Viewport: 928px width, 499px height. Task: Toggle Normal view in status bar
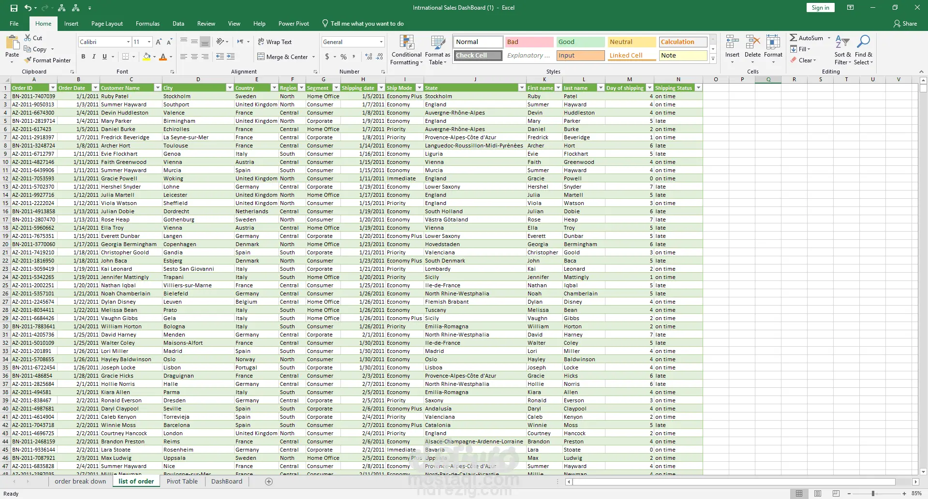(x=799, y=493)
